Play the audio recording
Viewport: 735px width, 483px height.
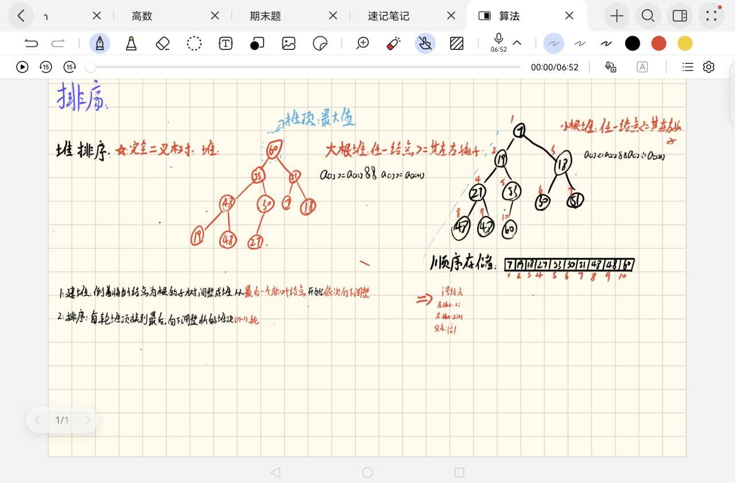click(22, 67)
